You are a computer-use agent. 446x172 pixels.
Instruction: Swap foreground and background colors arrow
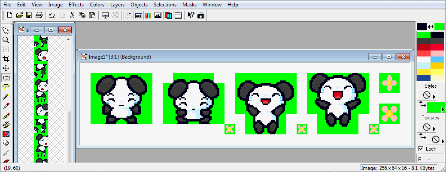(x=431, y=27)
